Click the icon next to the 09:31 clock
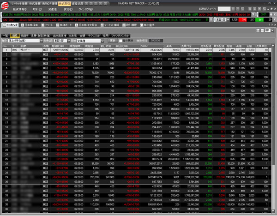 coord(271,14)
